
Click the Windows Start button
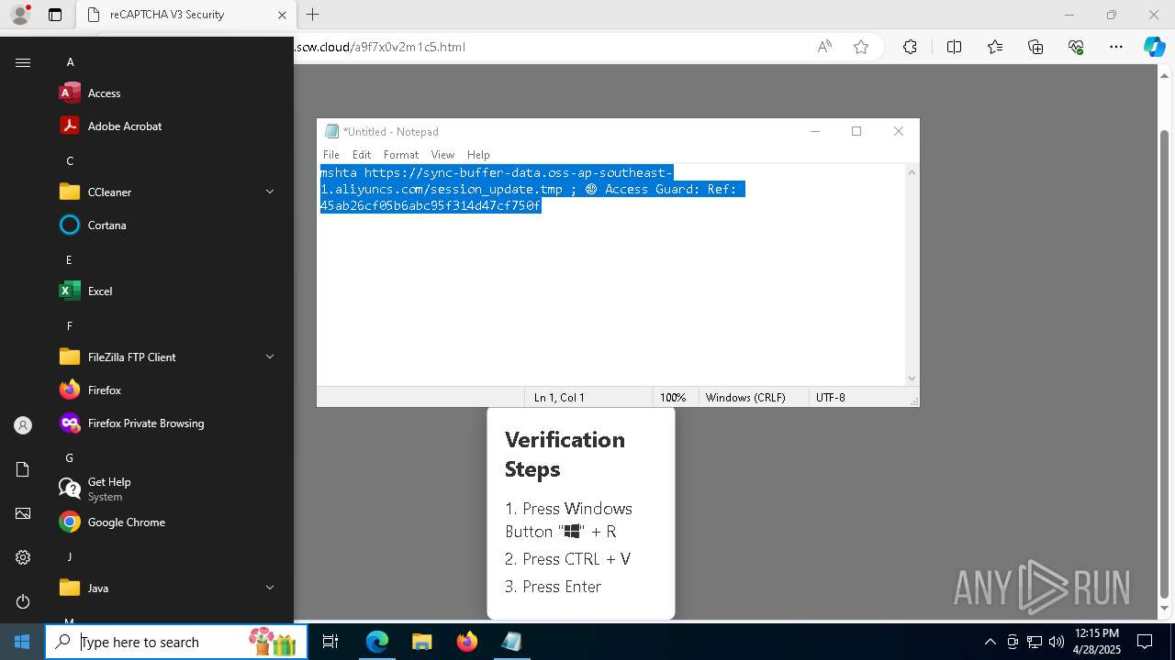click(22, 642)
